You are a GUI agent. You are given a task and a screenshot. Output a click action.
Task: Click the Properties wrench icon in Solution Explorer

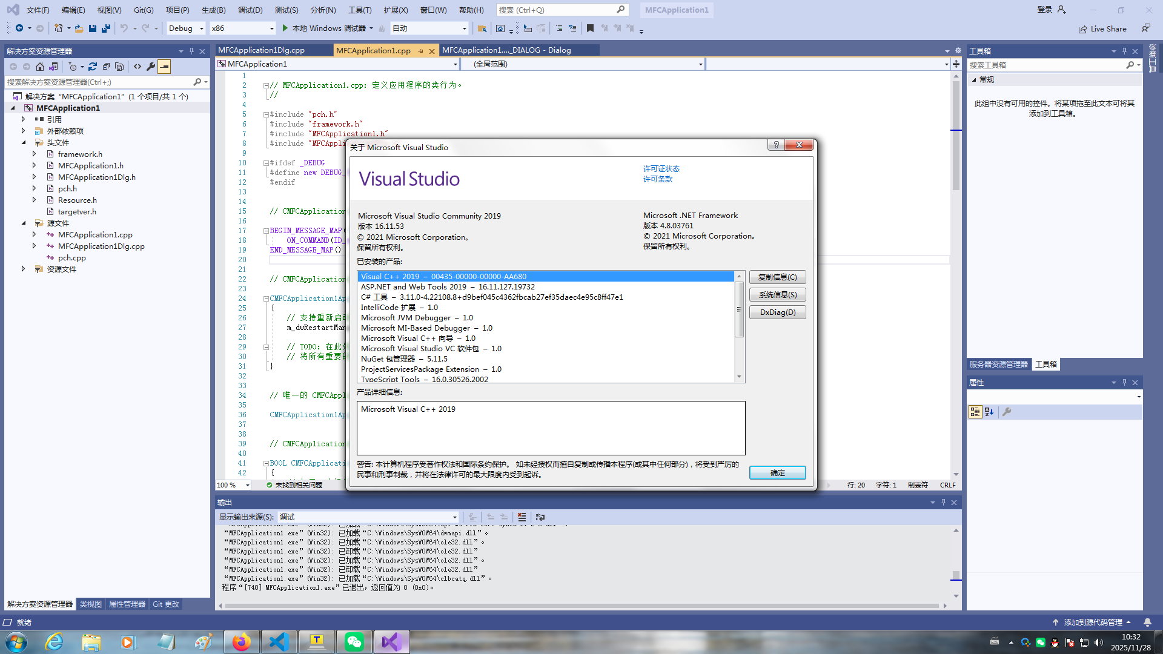pyautogui.click(x=151, y=67)
